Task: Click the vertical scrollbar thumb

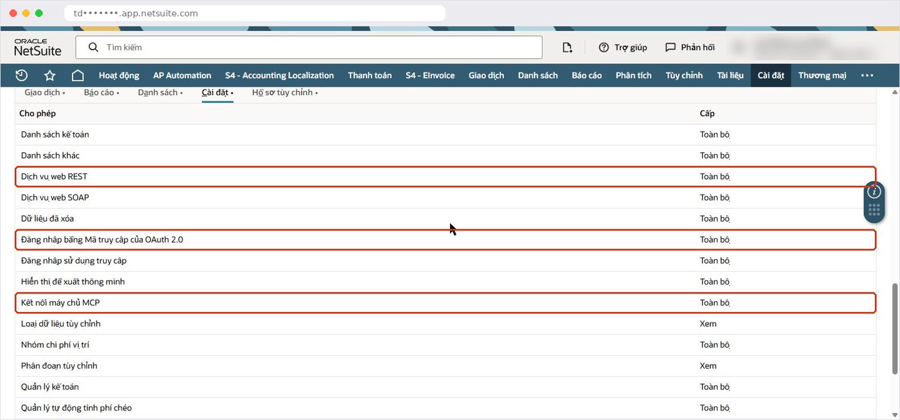Action: [x=894, y=328]
